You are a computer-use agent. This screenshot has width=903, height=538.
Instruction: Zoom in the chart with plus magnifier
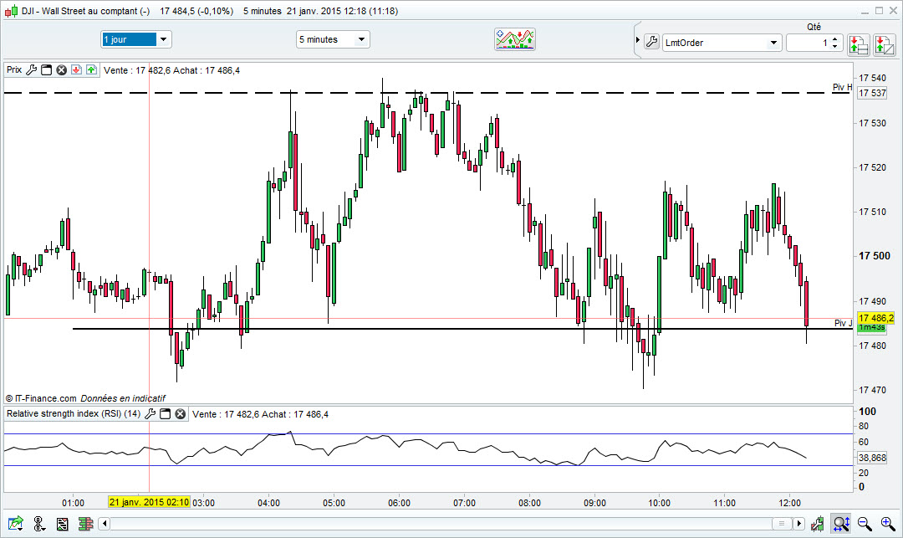tap(888, 524)
